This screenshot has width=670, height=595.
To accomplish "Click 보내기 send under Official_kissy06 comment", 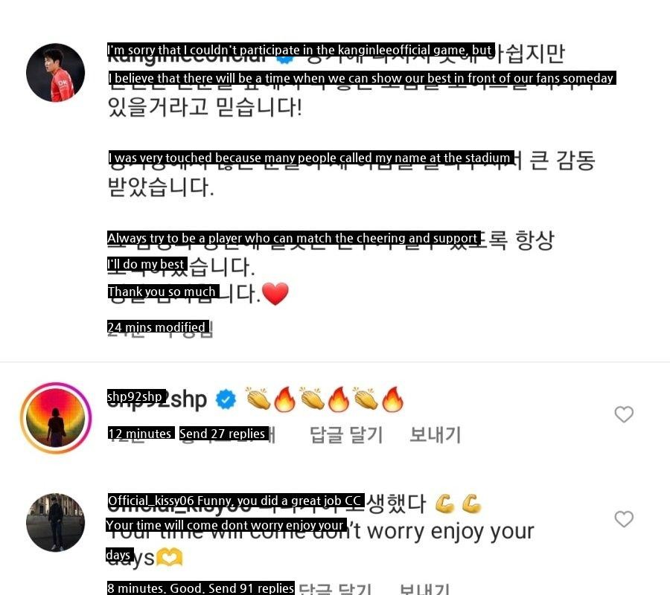I will (x=424, y=588).
